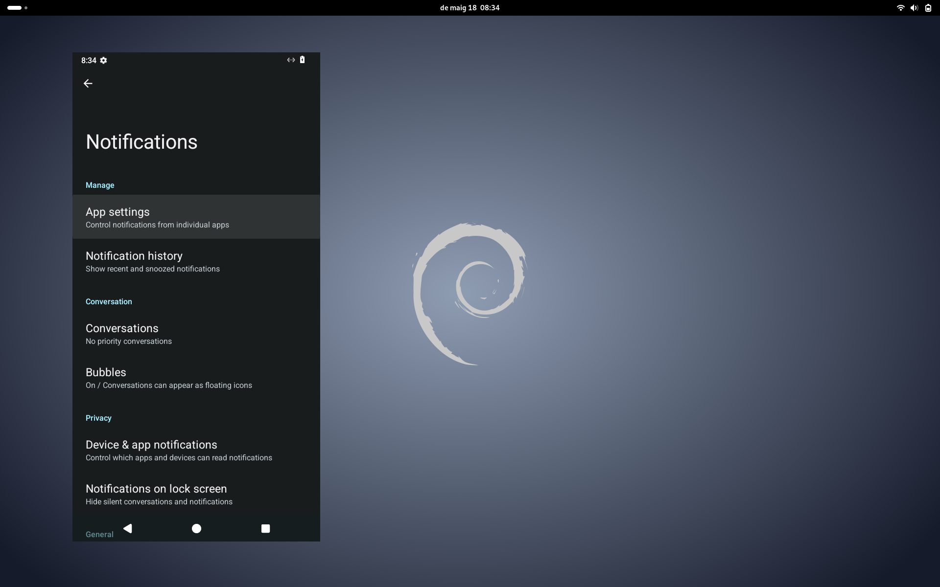Tap the Android recent apps square button

coord(265,528)
